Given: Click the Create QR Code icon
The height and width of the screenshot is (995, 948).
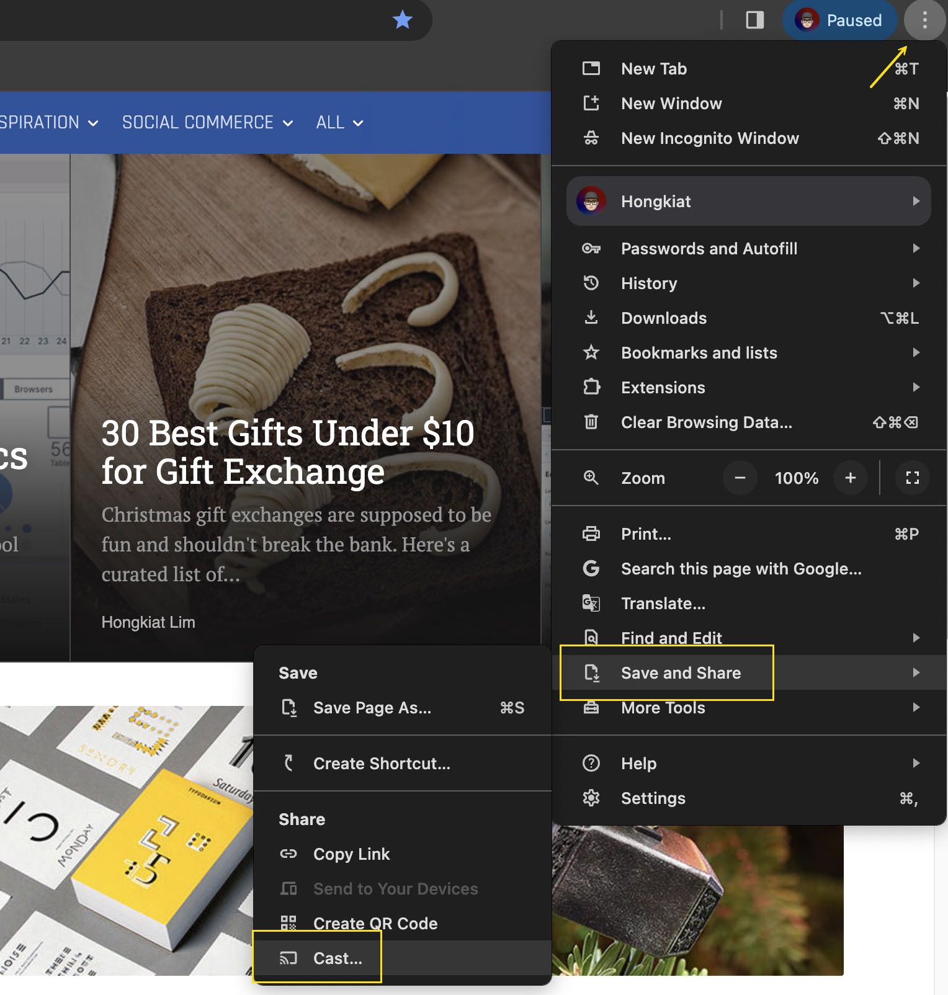Looking at the screenshot, I should point(288,923).
